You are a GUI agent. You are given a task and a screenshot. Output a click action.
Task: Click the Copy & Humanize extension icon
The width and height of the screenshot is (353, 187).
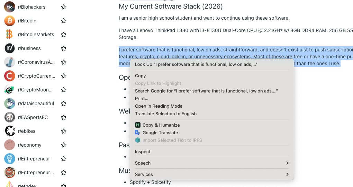click(137, 125)
